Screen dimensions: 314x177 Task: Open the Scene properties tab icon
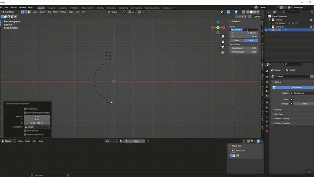point(267,91)
